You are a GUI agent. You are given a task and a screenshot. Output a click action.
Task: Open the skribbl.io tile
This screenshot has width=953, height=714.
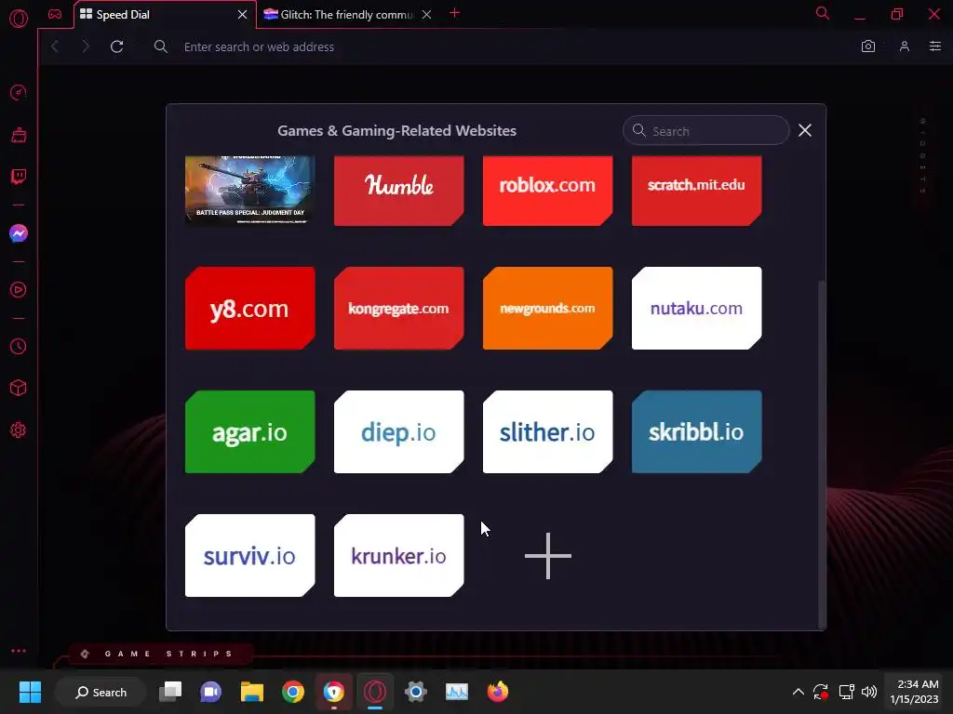696,431
